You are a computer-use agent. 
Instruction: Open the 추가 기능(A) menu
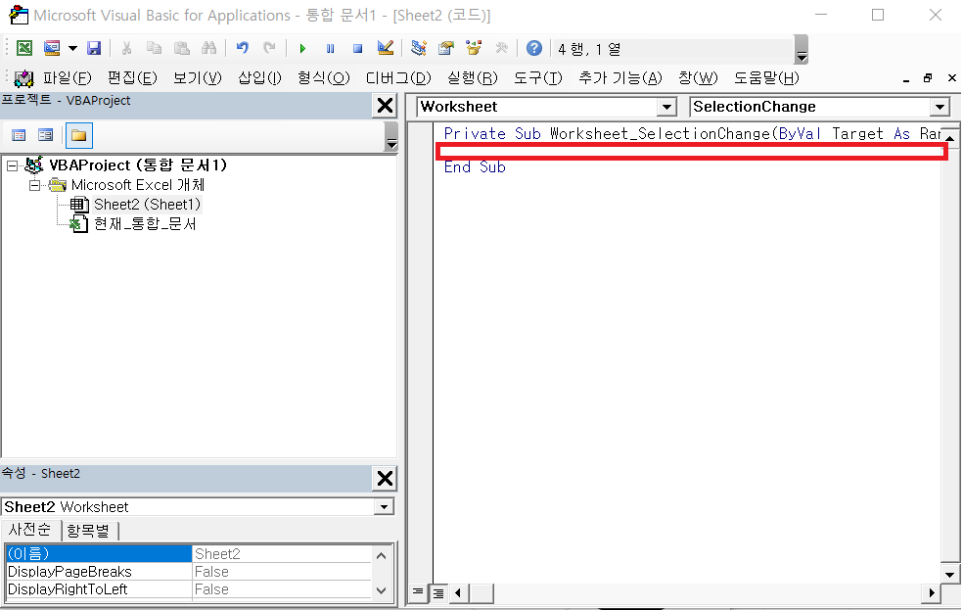coord(620,78)
